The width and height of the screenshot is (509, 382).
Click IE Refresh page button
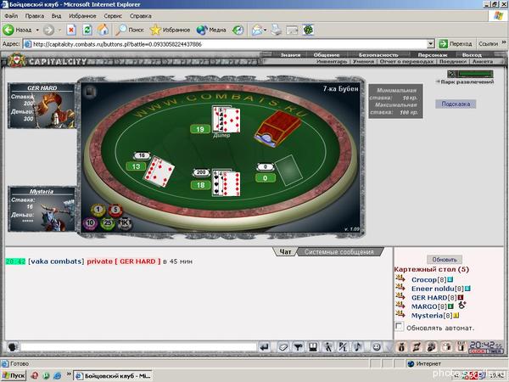pyautogui.click(x=87, y=30)
